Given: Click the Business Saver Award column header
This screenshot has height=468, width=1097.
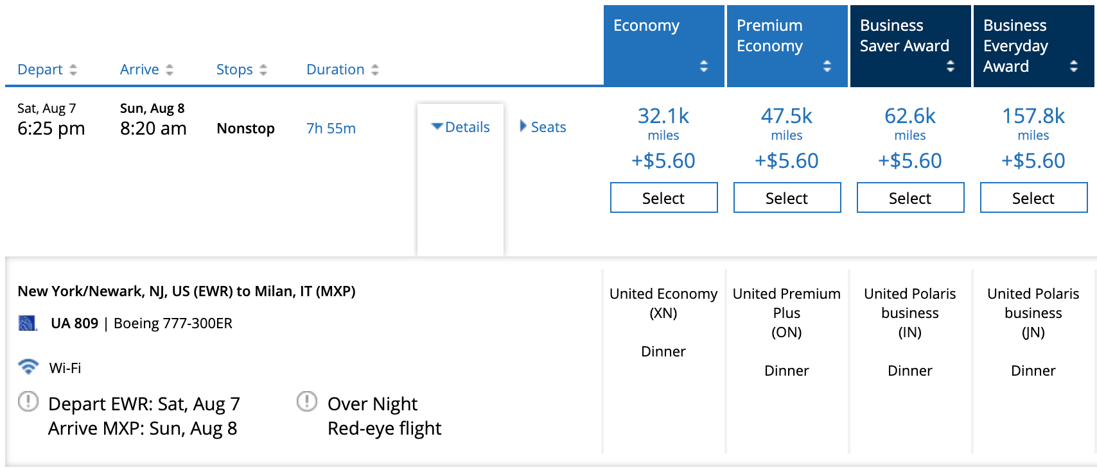Looking at the screenshot, I should tap(904, 35).
